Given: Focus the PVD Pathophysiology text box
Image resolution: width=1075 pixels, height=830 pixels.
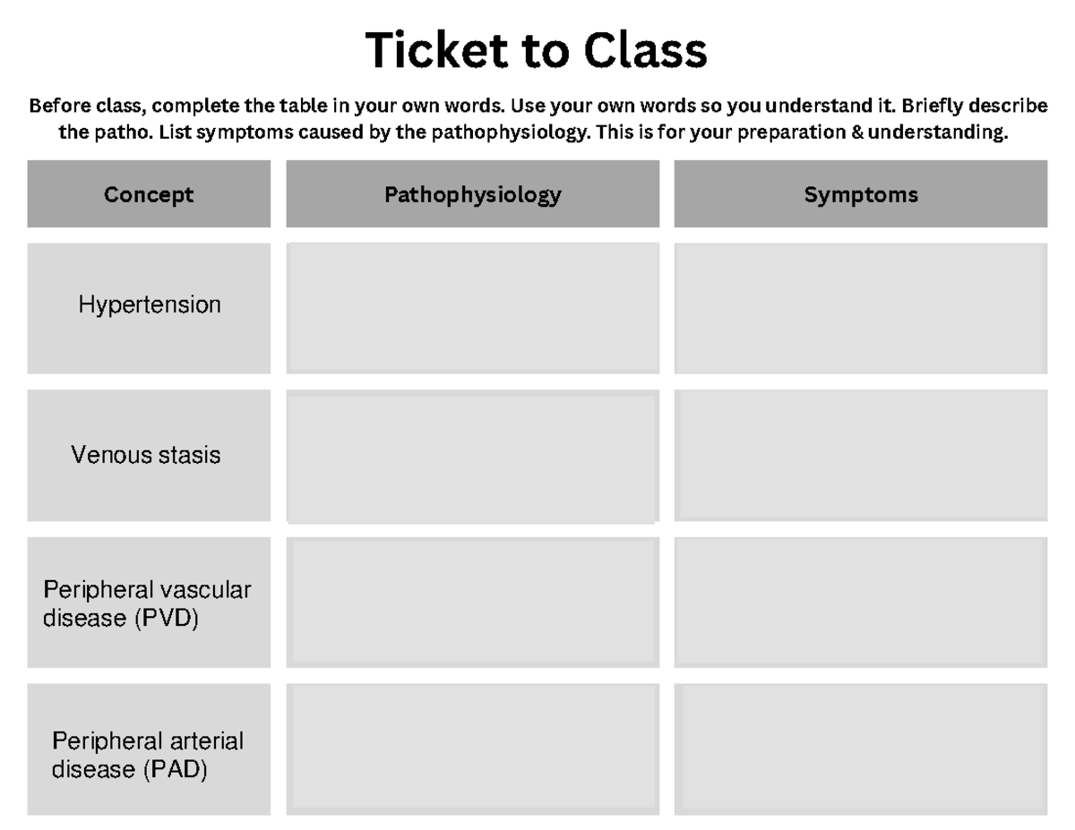Looking at the screenshot, I should click(473, 603).
